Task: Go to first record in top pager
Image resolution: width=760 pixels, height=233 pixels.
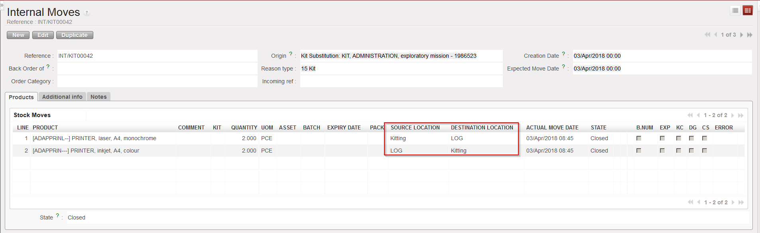Action: pyautogui.click(x=707, y=35)
